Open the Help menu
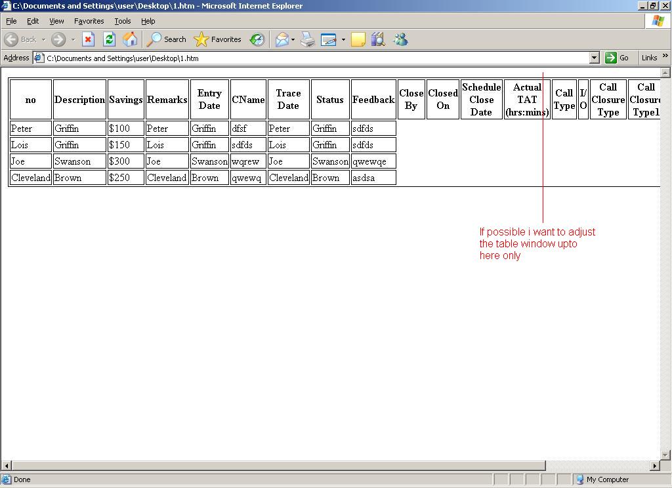The width and height of the screenshot is (672, 488). 148,21
